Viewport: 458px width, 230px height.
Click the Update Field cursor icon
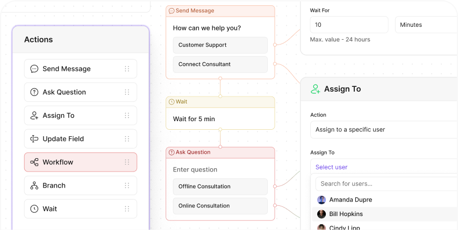pos(34,138)
